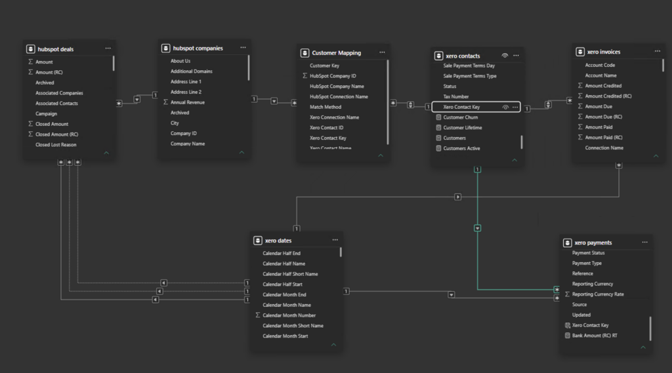This screenshot has height=373, width=672.
Task: Click Bank Amount (RC) RT measure icon
Action: tap(567, 336)
